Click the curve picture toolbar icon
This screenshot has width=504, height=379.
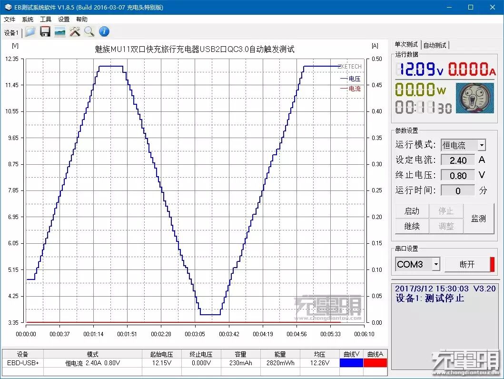(x=60, y=31)
